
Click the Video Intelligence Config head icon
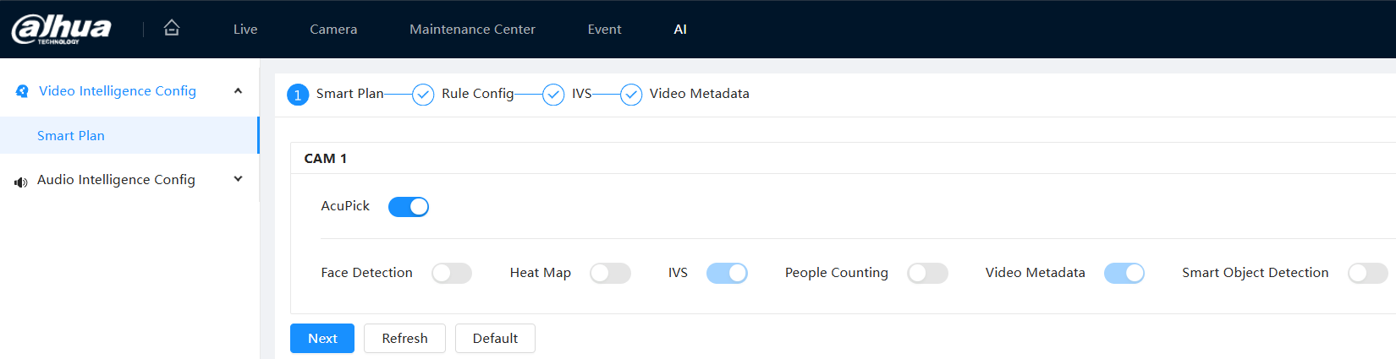coord(22,91)
